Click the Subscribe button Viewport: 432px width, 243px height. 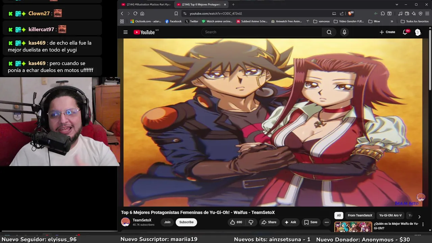186,222
